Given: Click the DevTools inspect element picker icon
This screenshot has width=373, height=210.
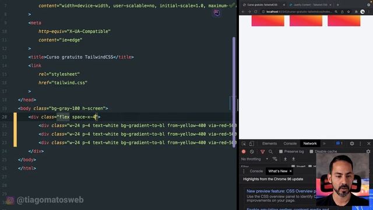Looking at the screenshot, I should tap(244, 143).
